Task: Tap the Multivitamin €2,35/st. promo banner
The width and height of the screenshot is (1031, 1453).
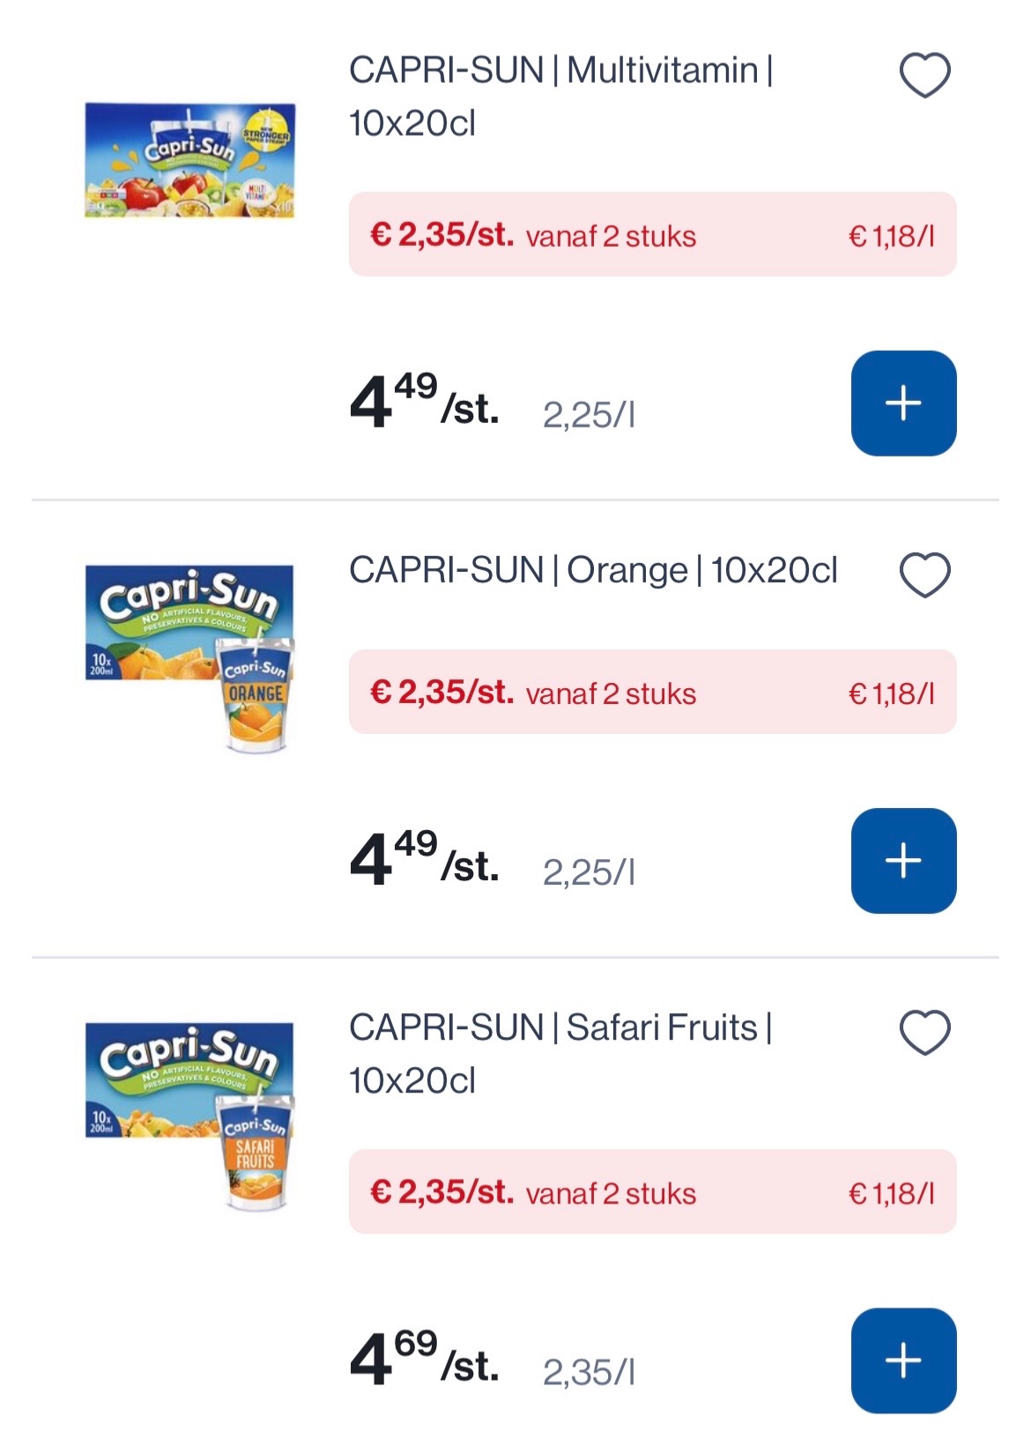Action: pos(653,234)
